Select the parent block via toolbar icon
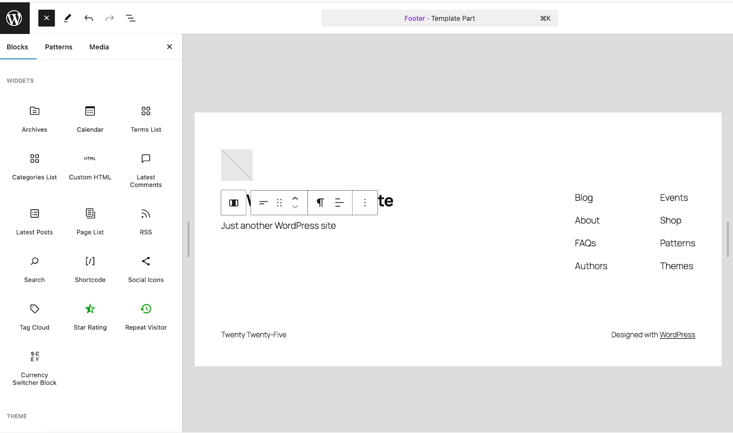 [x=234, y=202]
